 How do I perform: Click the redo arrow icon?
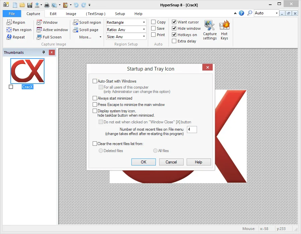84,5
